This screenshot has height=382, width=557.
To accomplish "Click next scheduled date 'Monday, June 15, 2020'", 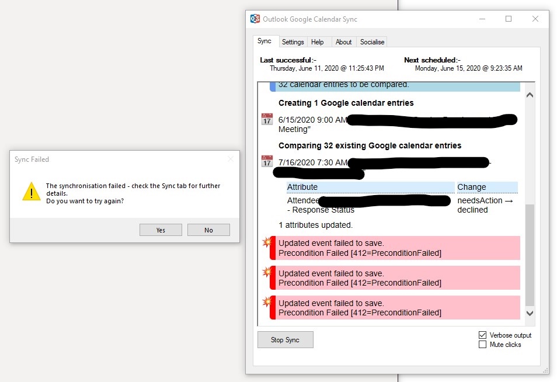I will tap(448, 68).
